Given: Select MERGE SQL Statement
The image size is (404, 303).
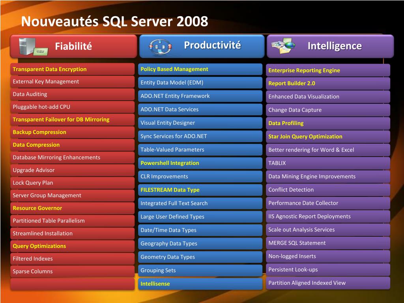Looking at the screenshot, I should click(x=328, y=243).
